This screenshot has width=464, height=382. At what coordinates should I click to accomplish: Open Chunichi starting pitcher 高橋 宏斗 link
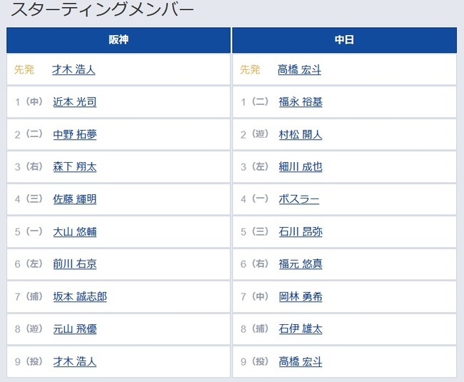click(x=300, y=69)
